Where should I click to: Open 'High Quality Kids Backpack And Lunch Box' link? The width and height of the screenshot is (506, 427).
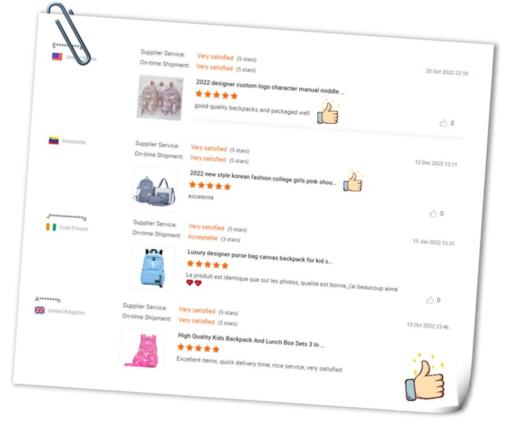click(x=251, y=340)
